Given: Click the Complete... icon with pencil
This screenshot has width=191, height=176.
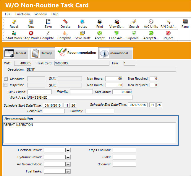Looking at the screenshot, I should pyautogui.click(x=48, y=33).
